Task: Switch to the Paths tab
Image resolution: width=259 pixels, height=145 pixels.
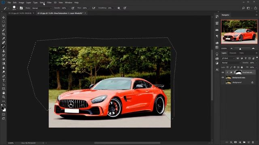Action: [242, 53]
